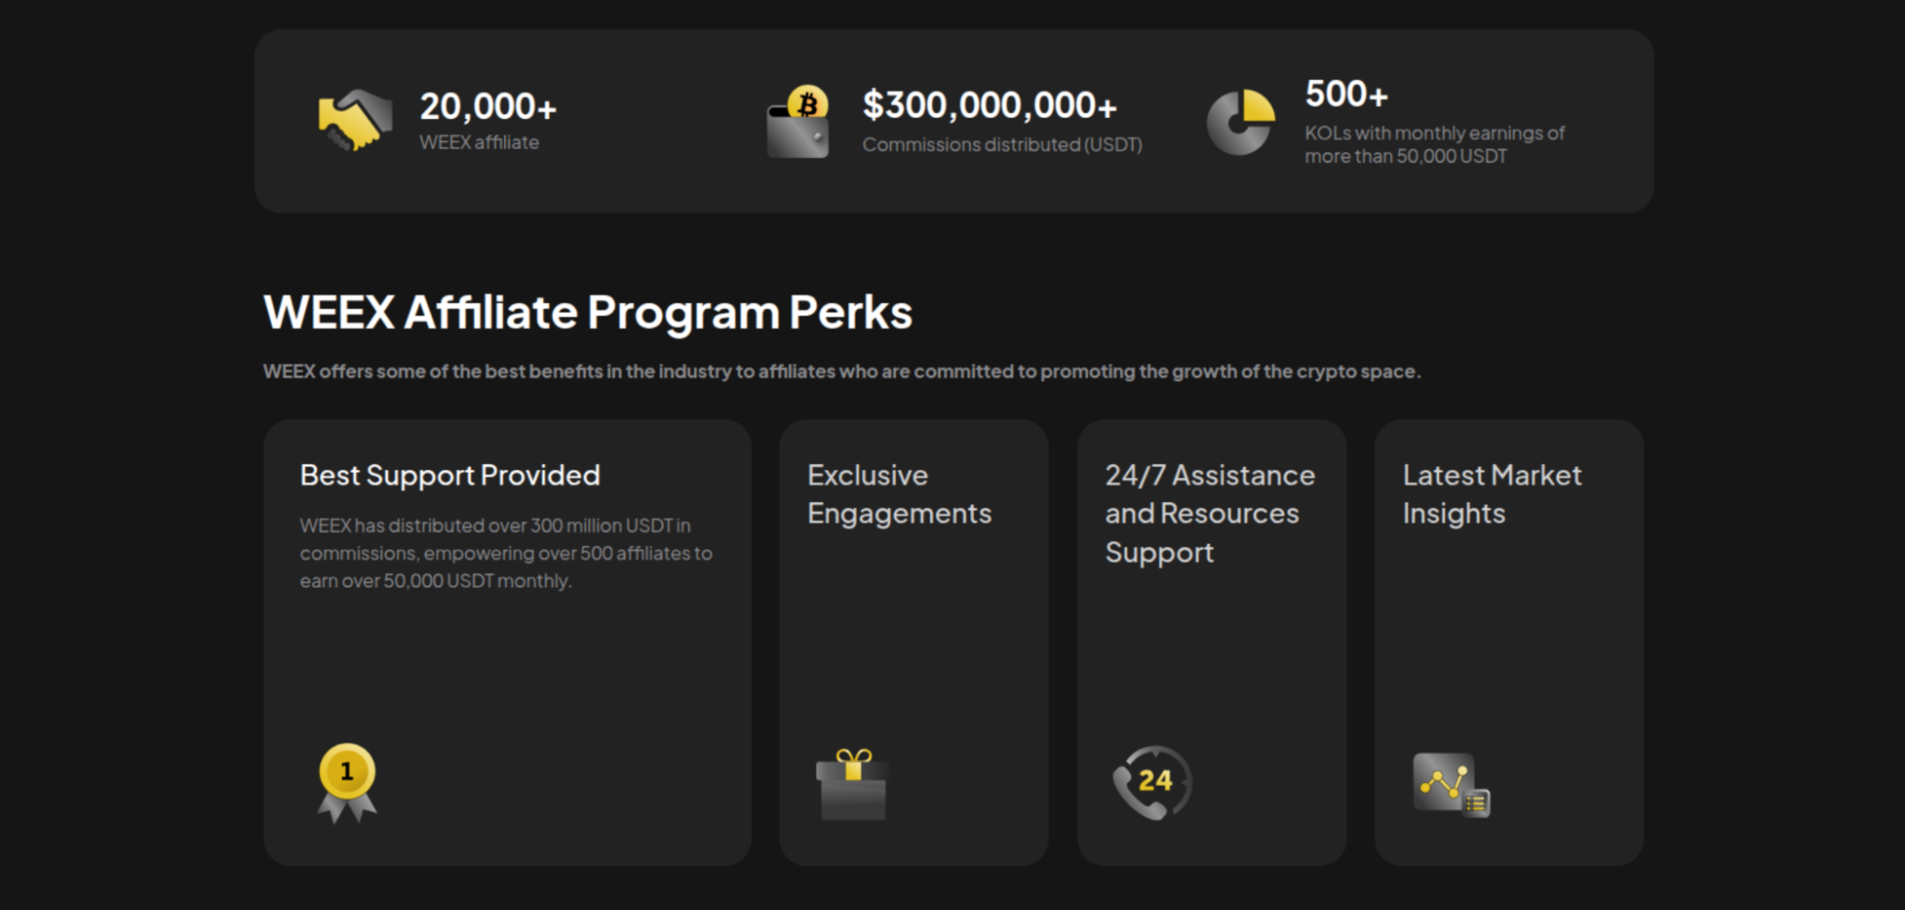Click the gold number-one medal icon
This screenshot has height=910, width=1905.
point(347,782)
